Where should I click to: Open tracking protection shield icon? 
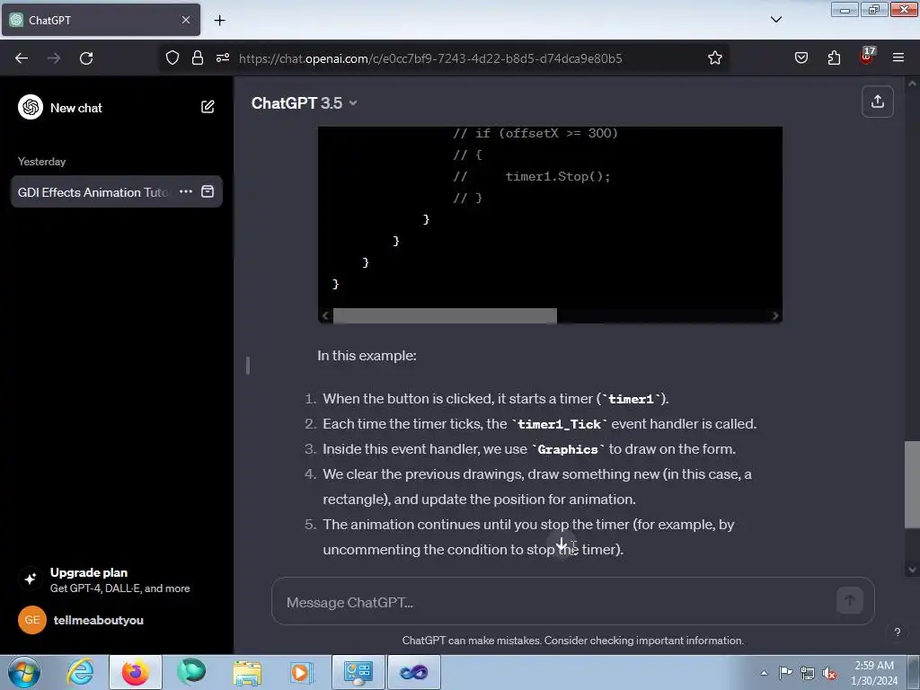pyautogui.click(x=172, y=57)
